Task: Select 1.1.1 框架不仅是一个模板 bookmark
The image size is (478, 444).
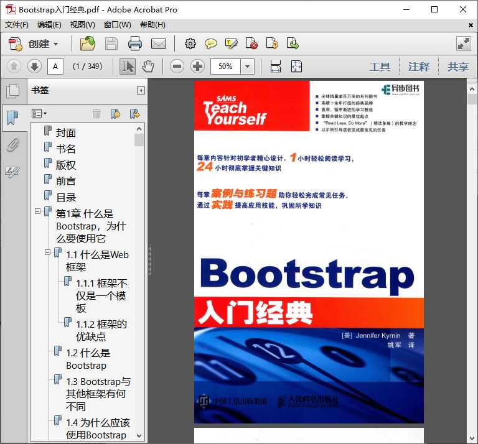Action: (x=101, y=296)
